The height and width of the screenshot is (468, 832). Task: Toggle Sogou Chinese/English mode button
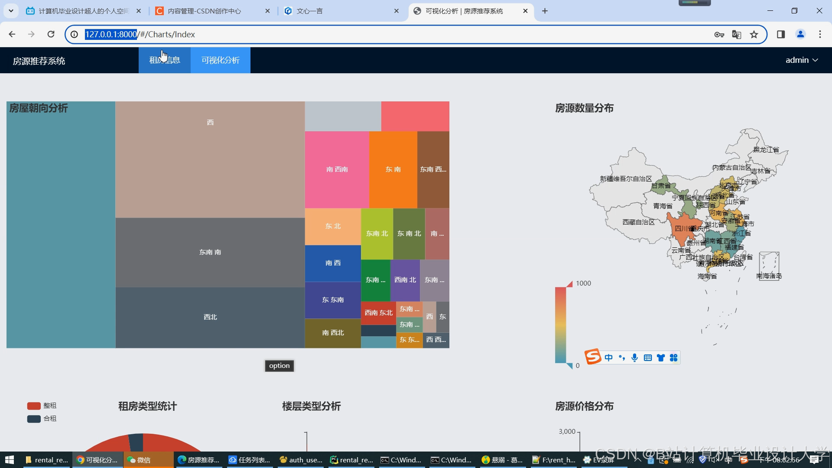(x=608, y=357)
